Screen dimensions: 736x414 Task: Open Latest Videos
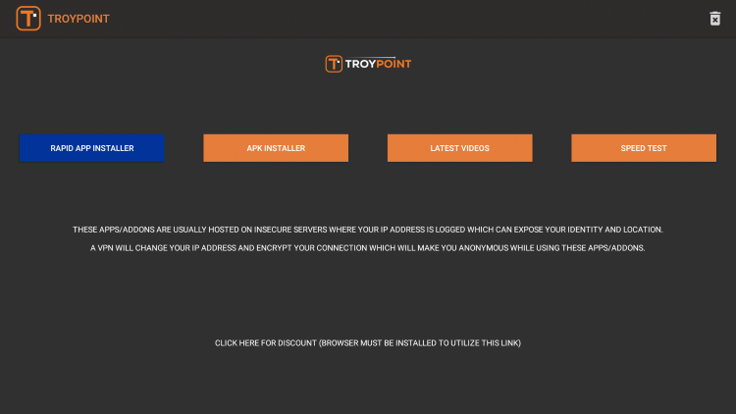460,148
